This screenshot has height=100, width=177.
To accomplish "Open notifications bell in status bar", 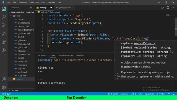I will point(173,94).
